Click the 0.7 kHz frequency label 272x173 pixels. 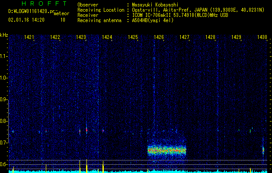click(x=4, y=143)
